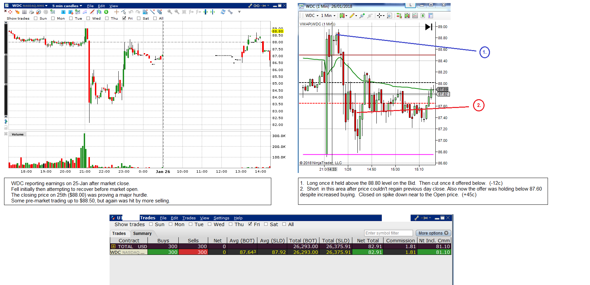Image resolution: width=590 pixels, height=285 pixels.
Task: Click the first magnifier zoom icon in 5 min chart toolbar
Action: (x=170, y=12)
